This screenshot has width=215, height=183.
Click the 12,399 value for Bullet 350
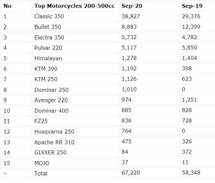pyautogui.click(x=191, y=27)
